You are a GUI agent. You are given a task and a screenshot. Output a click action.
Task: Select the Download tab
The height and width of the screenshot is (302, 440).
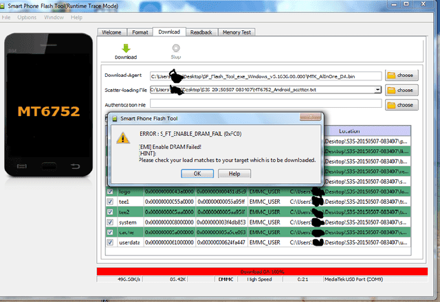pyautogui.click(x=169, y=32)
